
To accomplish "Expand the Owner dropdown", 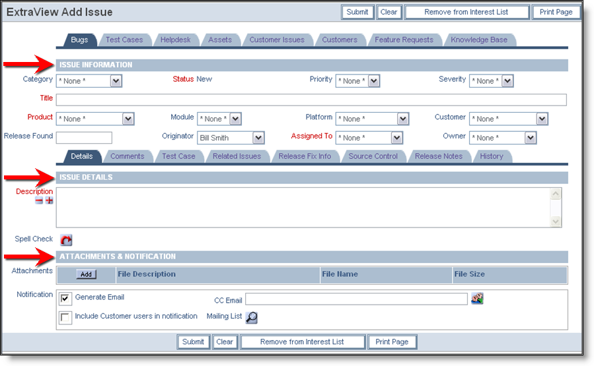I will 503,138.
